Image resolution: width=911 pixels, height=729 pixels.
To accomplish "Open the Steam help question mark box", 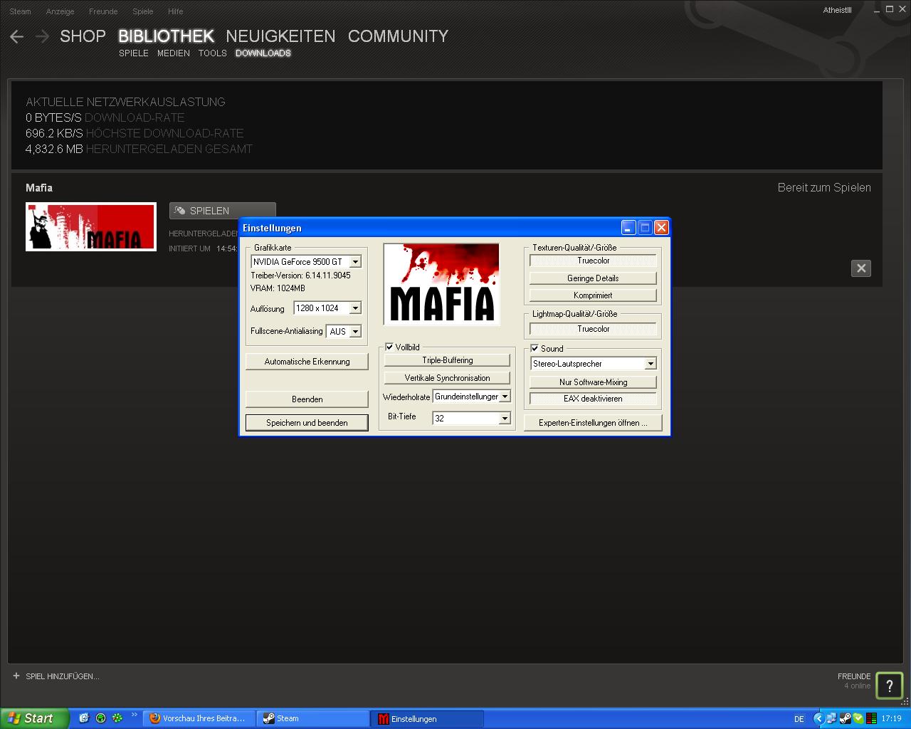I will click(x=889, y=686).
